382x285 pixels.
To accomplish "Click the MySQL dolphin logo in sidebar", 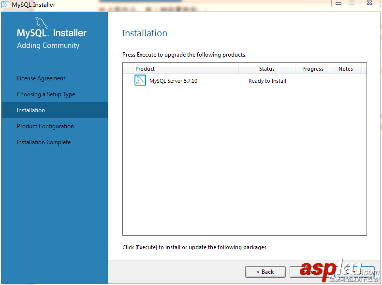I will [42, 23].
